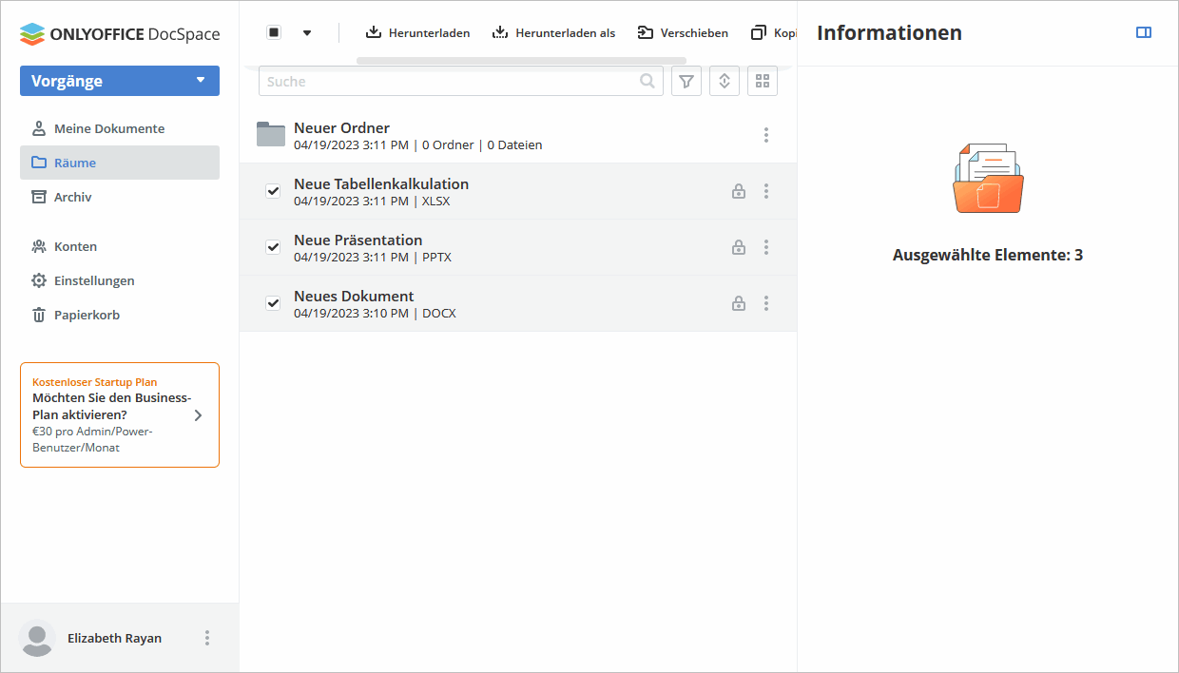Click the search magnifier icon

(647, 82)
